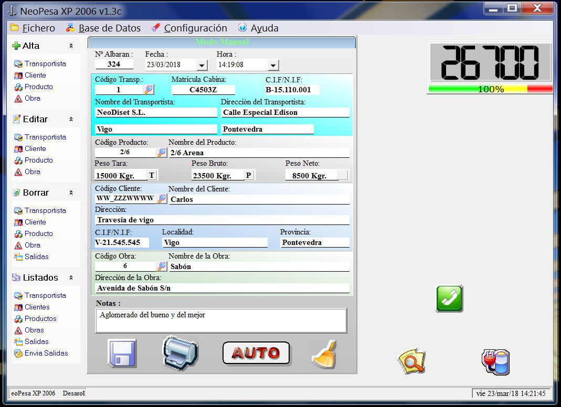Click the green phone icon
This screenshot has width=561, height=407.
click(x=449, y=298)
